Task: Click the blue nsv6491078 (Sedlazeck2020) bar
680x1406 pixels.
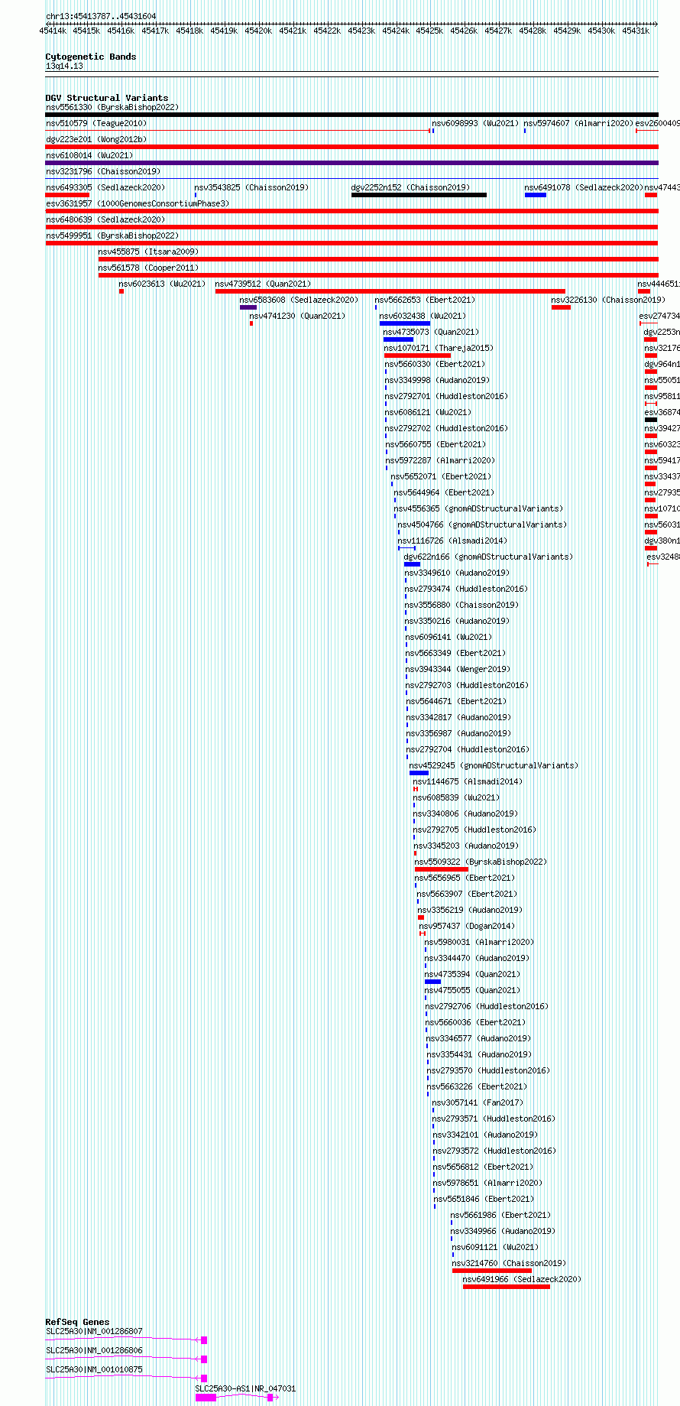Action: pos(536,195)
